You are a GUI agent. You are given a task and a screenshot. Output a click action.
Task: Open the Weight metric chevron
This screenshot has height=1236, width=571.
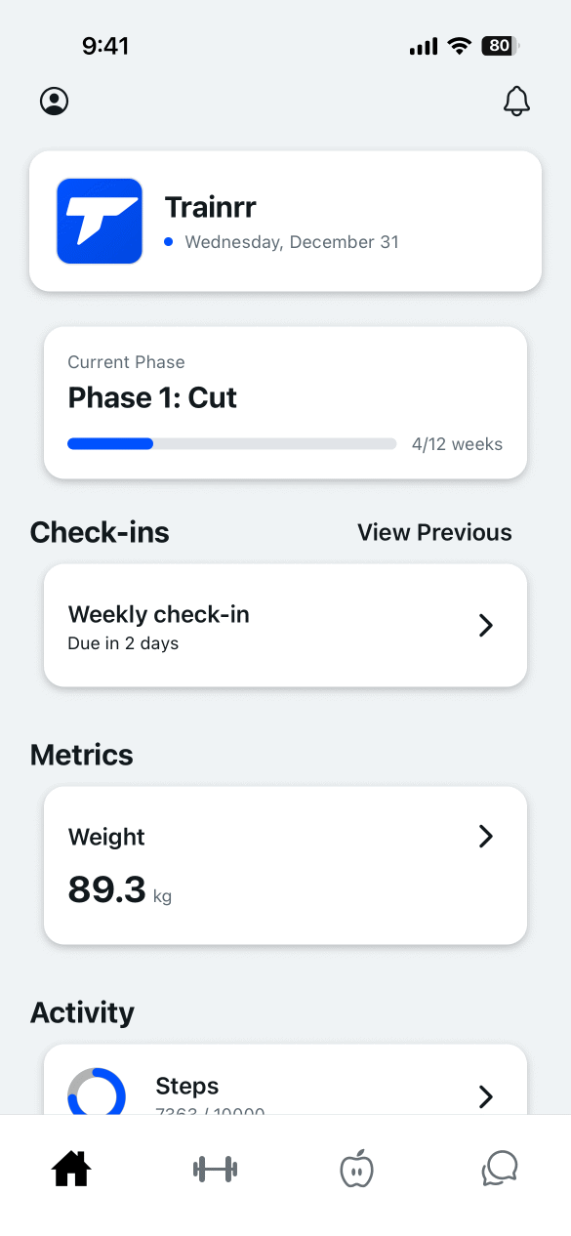(x=485, y=837)
